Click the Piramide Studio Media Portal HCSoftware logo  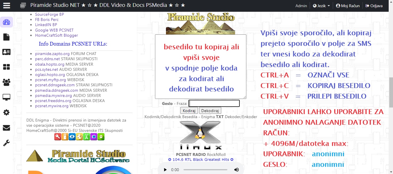[x=89, y=156]
